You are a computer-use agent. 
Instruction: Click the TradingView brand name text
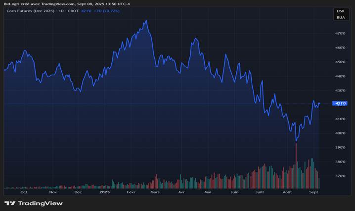coord(40,203)
